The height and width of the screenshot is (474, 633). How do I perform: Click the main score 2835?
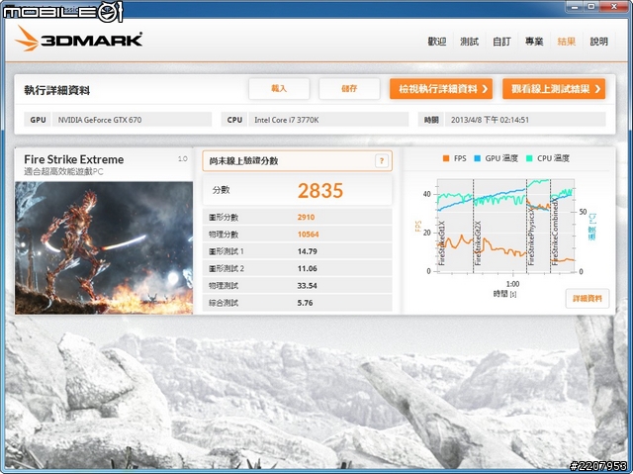tap(320, 191)
